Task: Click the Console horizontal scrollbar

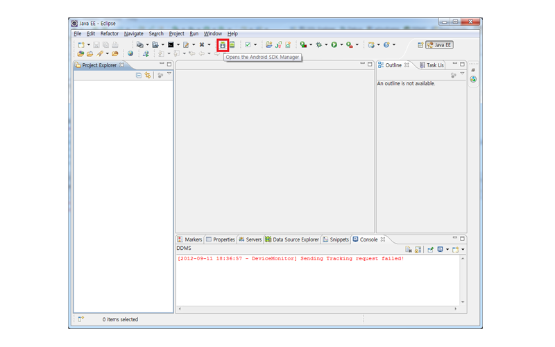Action: (x=317, y=309)
